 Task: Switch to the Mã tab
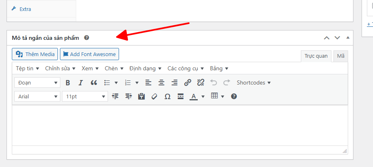(340, 56)
